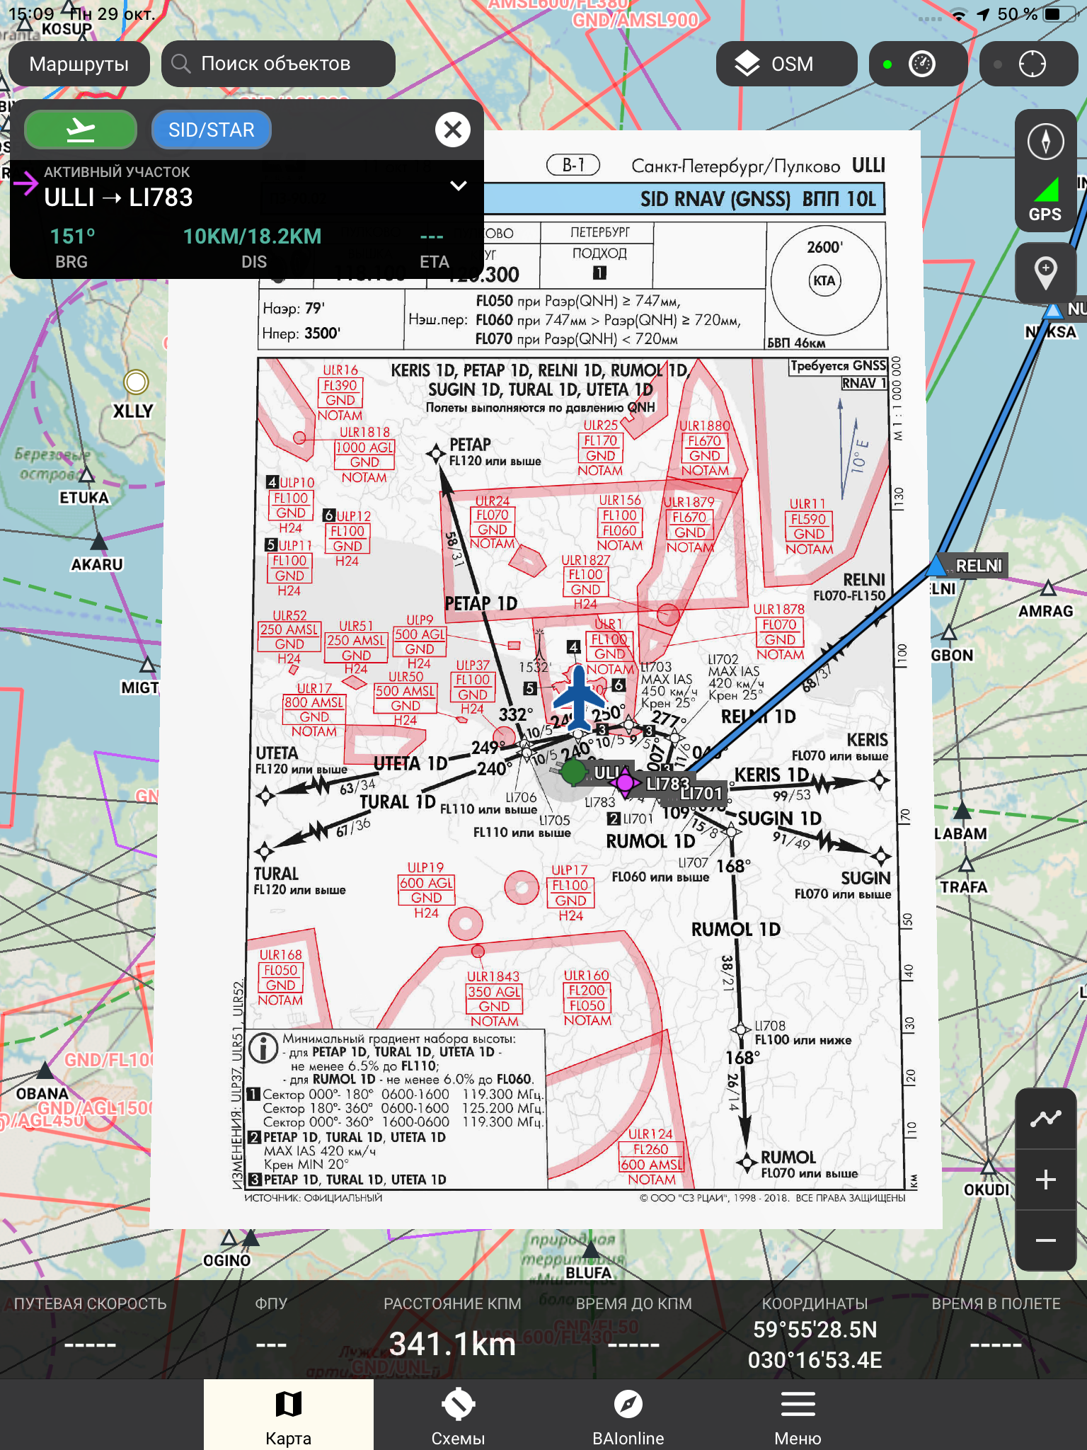Tap the ВРЕМЯ В ПОЛЕТЕ flight time field
Screen dimensions: 1087x1450
click(996, 1329)
